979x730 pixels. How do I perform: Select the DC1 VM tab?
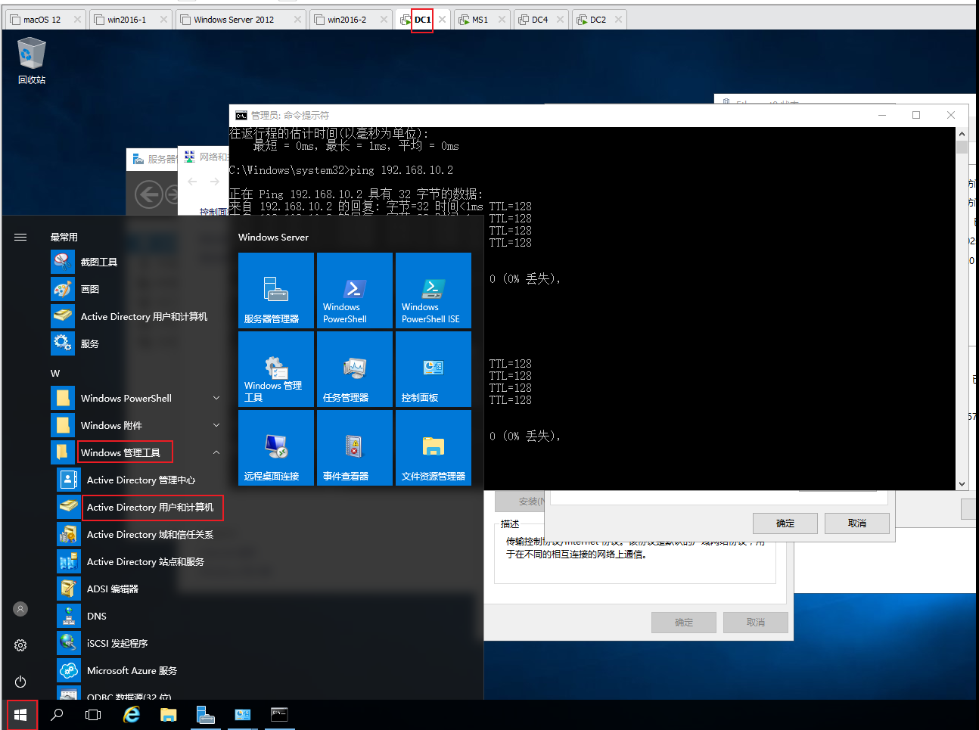coord(422,20)
